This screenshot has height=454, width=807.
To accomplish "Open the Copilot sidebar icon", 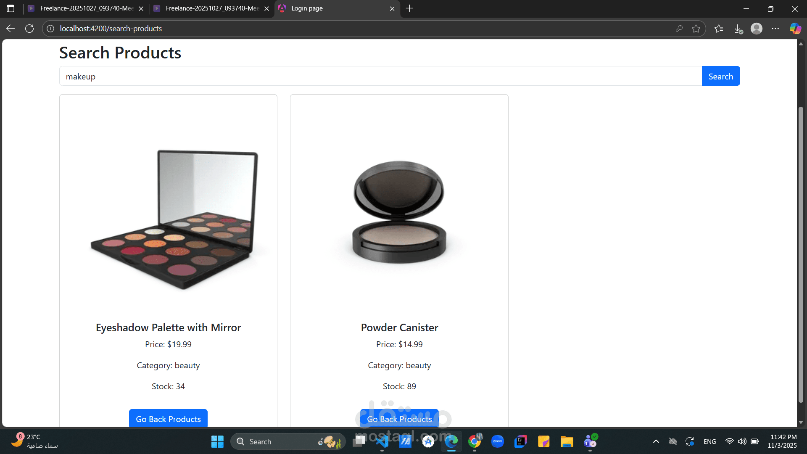I will [x=795, y=29].
